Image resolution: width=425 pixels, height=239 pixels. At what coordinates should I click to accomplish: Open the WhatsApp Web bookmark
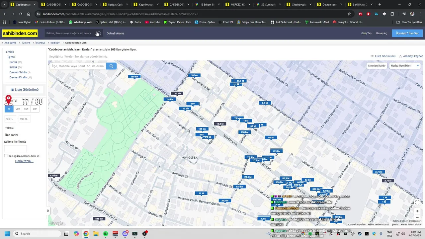point(80,22)
